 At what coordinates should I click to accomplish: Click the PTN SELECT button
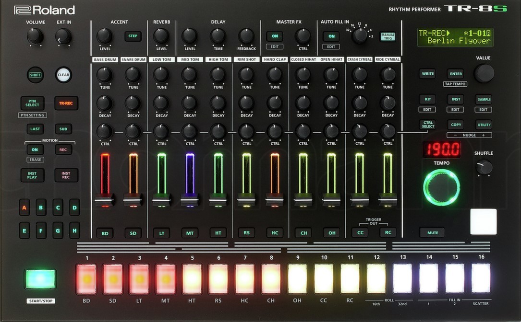point(32,103)
